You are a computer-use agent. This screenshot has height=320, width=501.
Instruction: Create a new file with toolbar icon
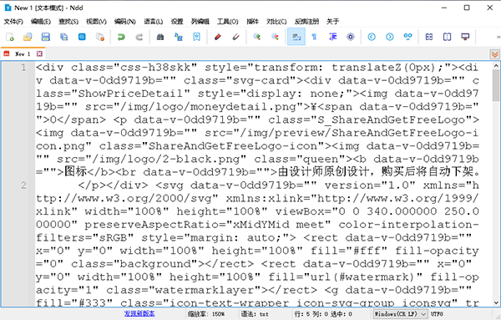(10, 37)
